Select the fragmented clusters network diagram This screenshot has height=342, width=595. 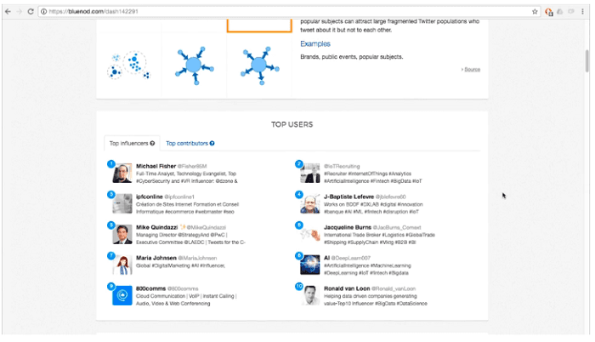click(129, 66)
